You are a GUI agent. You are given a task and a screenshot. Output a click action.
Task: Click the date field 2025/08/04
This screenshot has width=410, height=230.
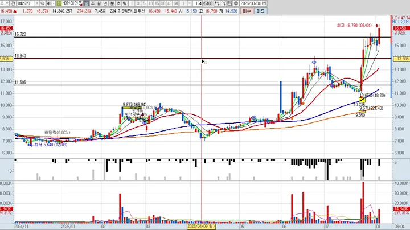(251, 3)
